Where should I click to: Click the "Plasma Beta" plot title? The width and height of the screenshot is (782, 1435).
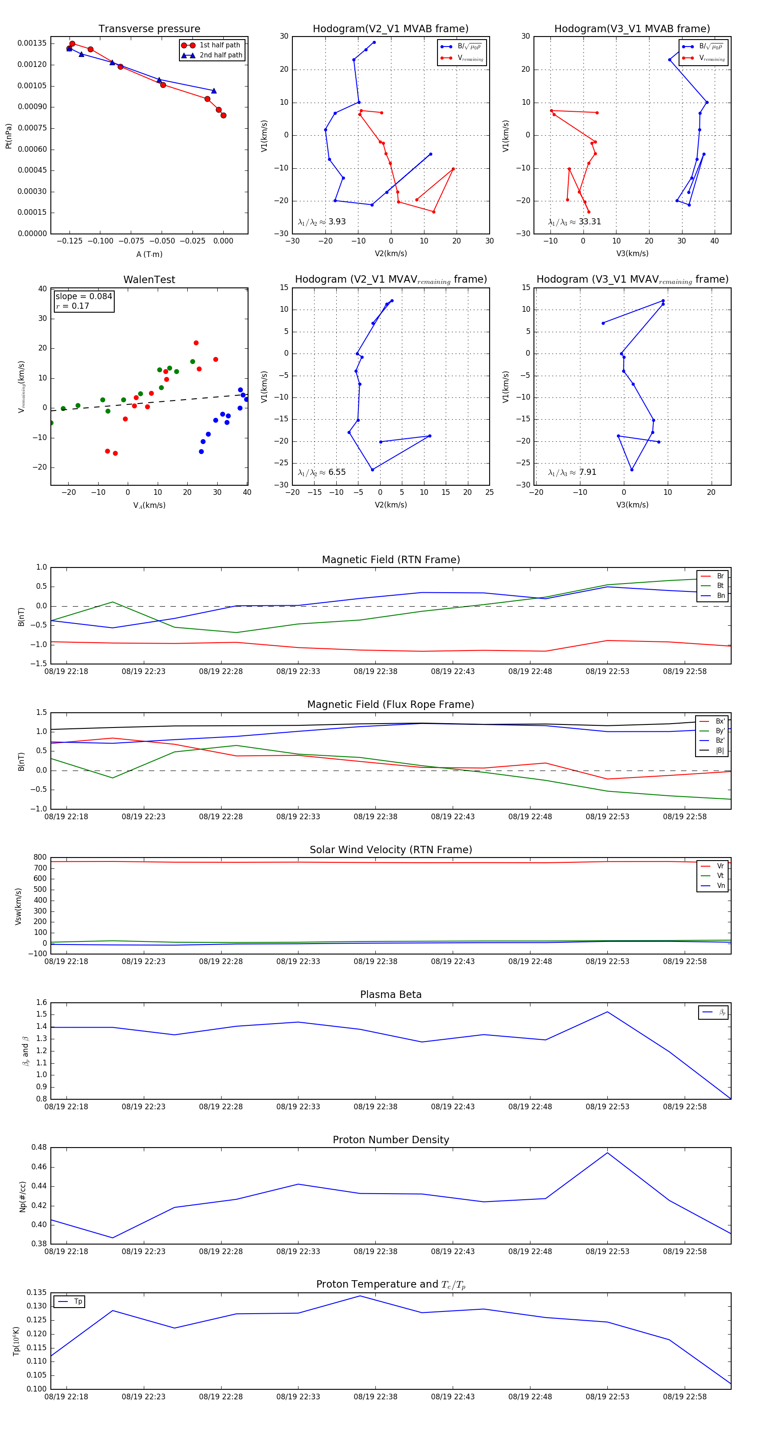[x=391, y=995]
